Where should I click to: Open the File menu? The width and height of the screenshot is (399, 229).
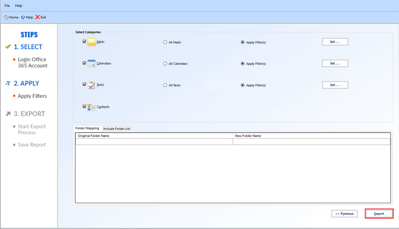coord(7,5)
